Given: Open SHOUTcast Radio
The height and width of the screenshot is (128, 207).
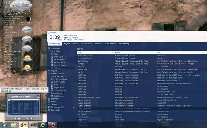Looking at the screenshot, I should click(x=61, y=79).
